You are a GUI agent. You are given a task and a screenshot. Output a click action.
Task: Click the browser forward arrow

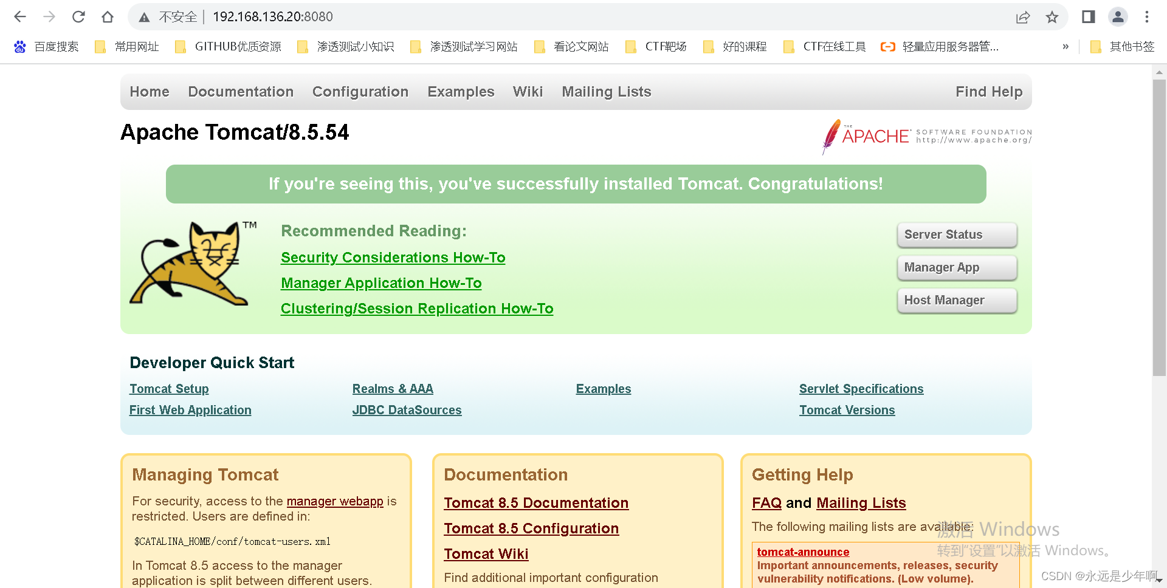pos(49,17)
